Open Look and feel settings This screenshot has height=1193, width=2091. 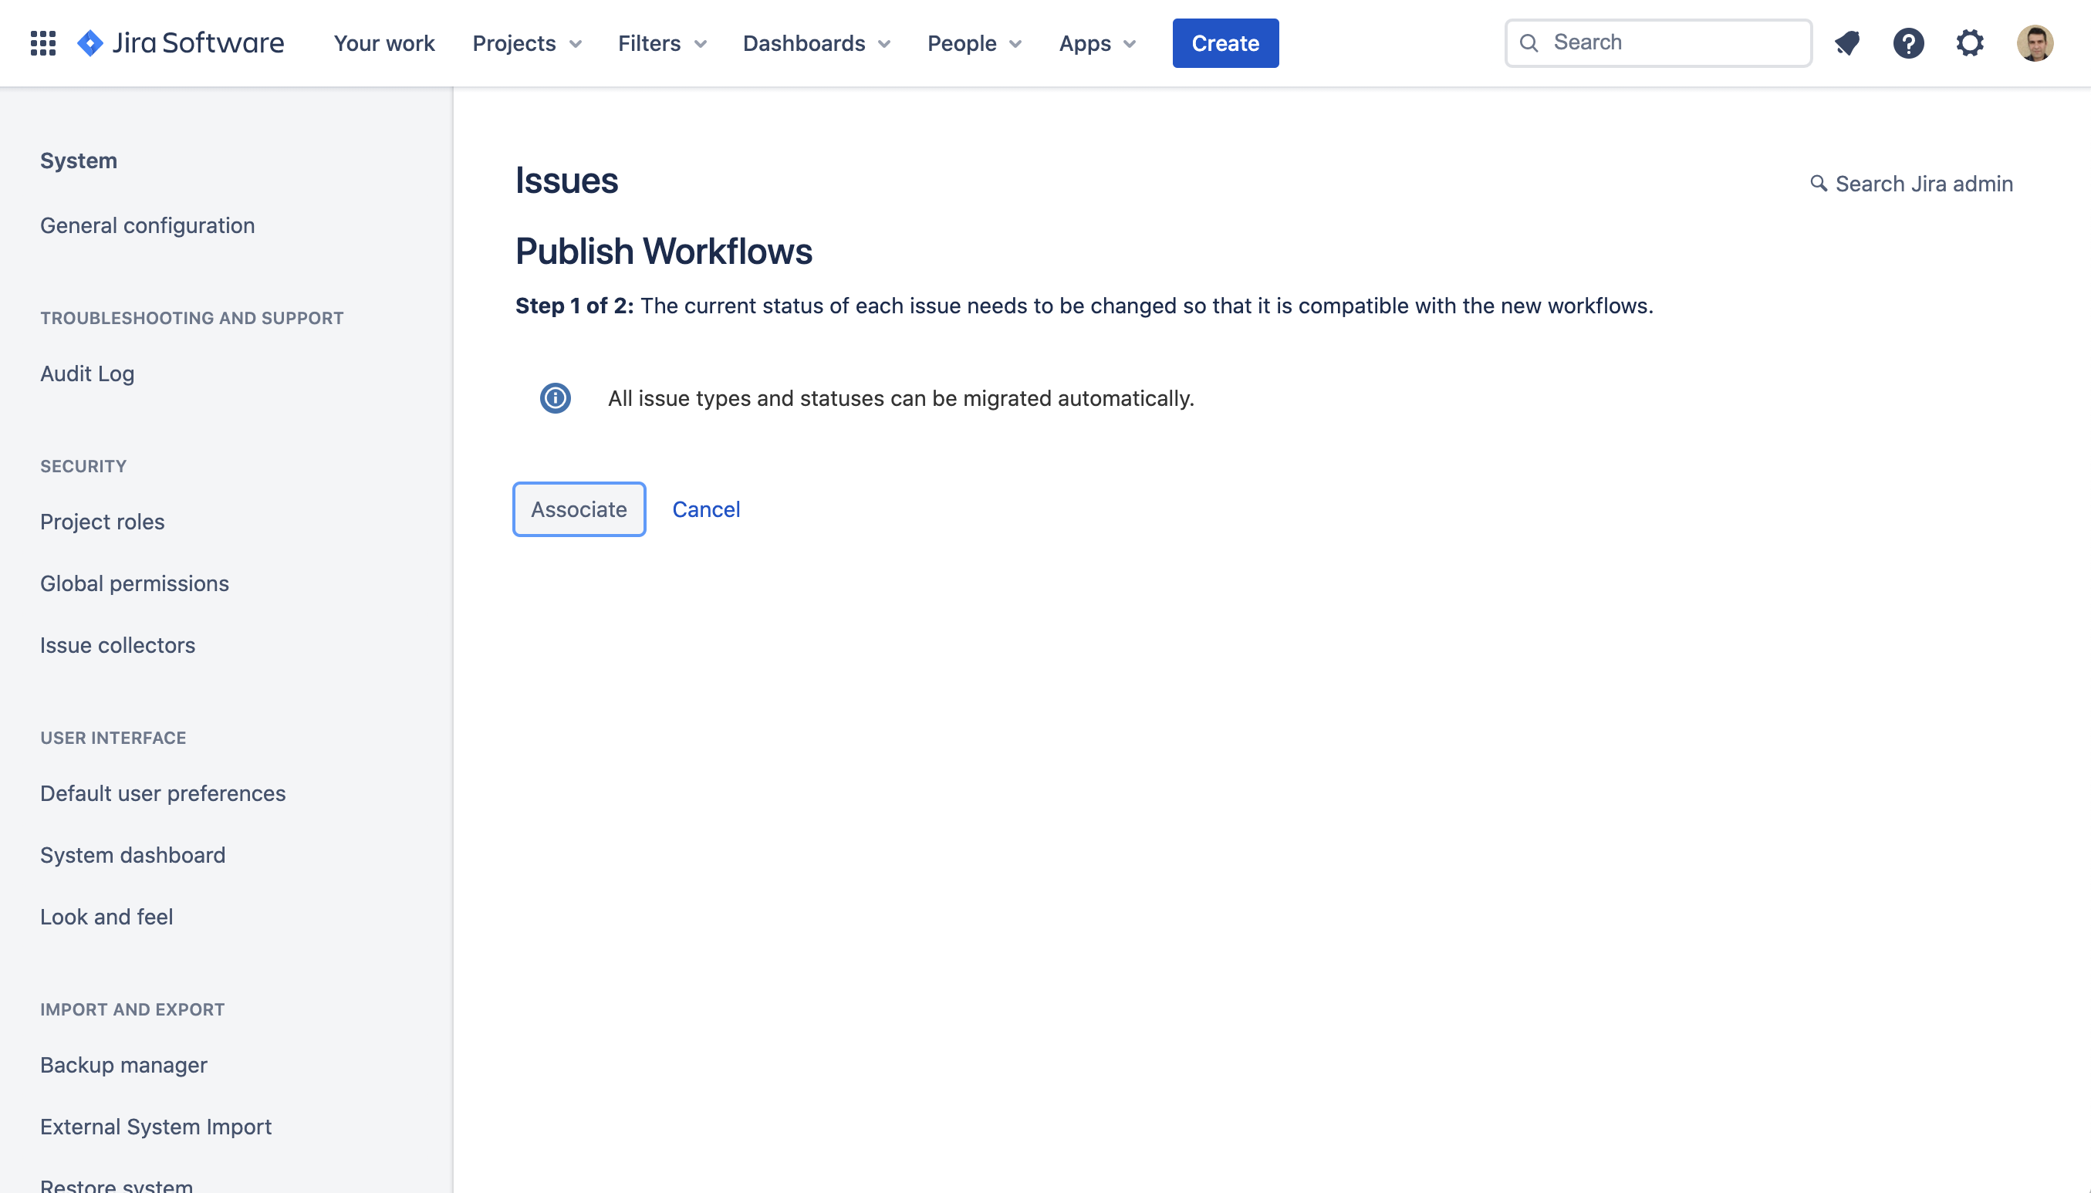[106, 917]
